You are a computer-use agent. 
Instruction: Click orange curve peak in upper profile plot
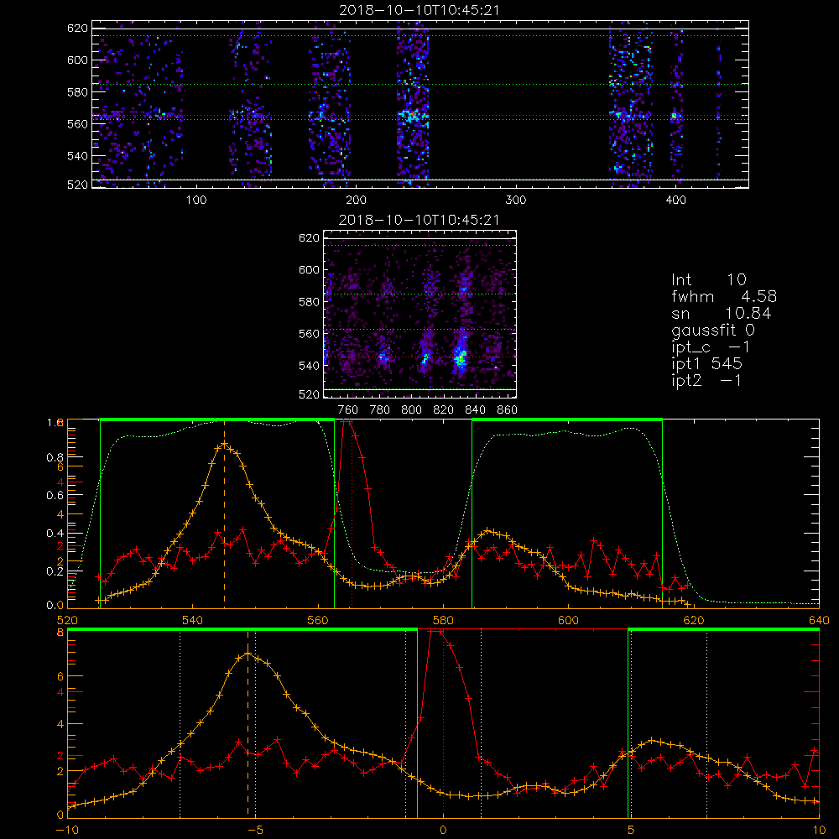pos(224,444)
